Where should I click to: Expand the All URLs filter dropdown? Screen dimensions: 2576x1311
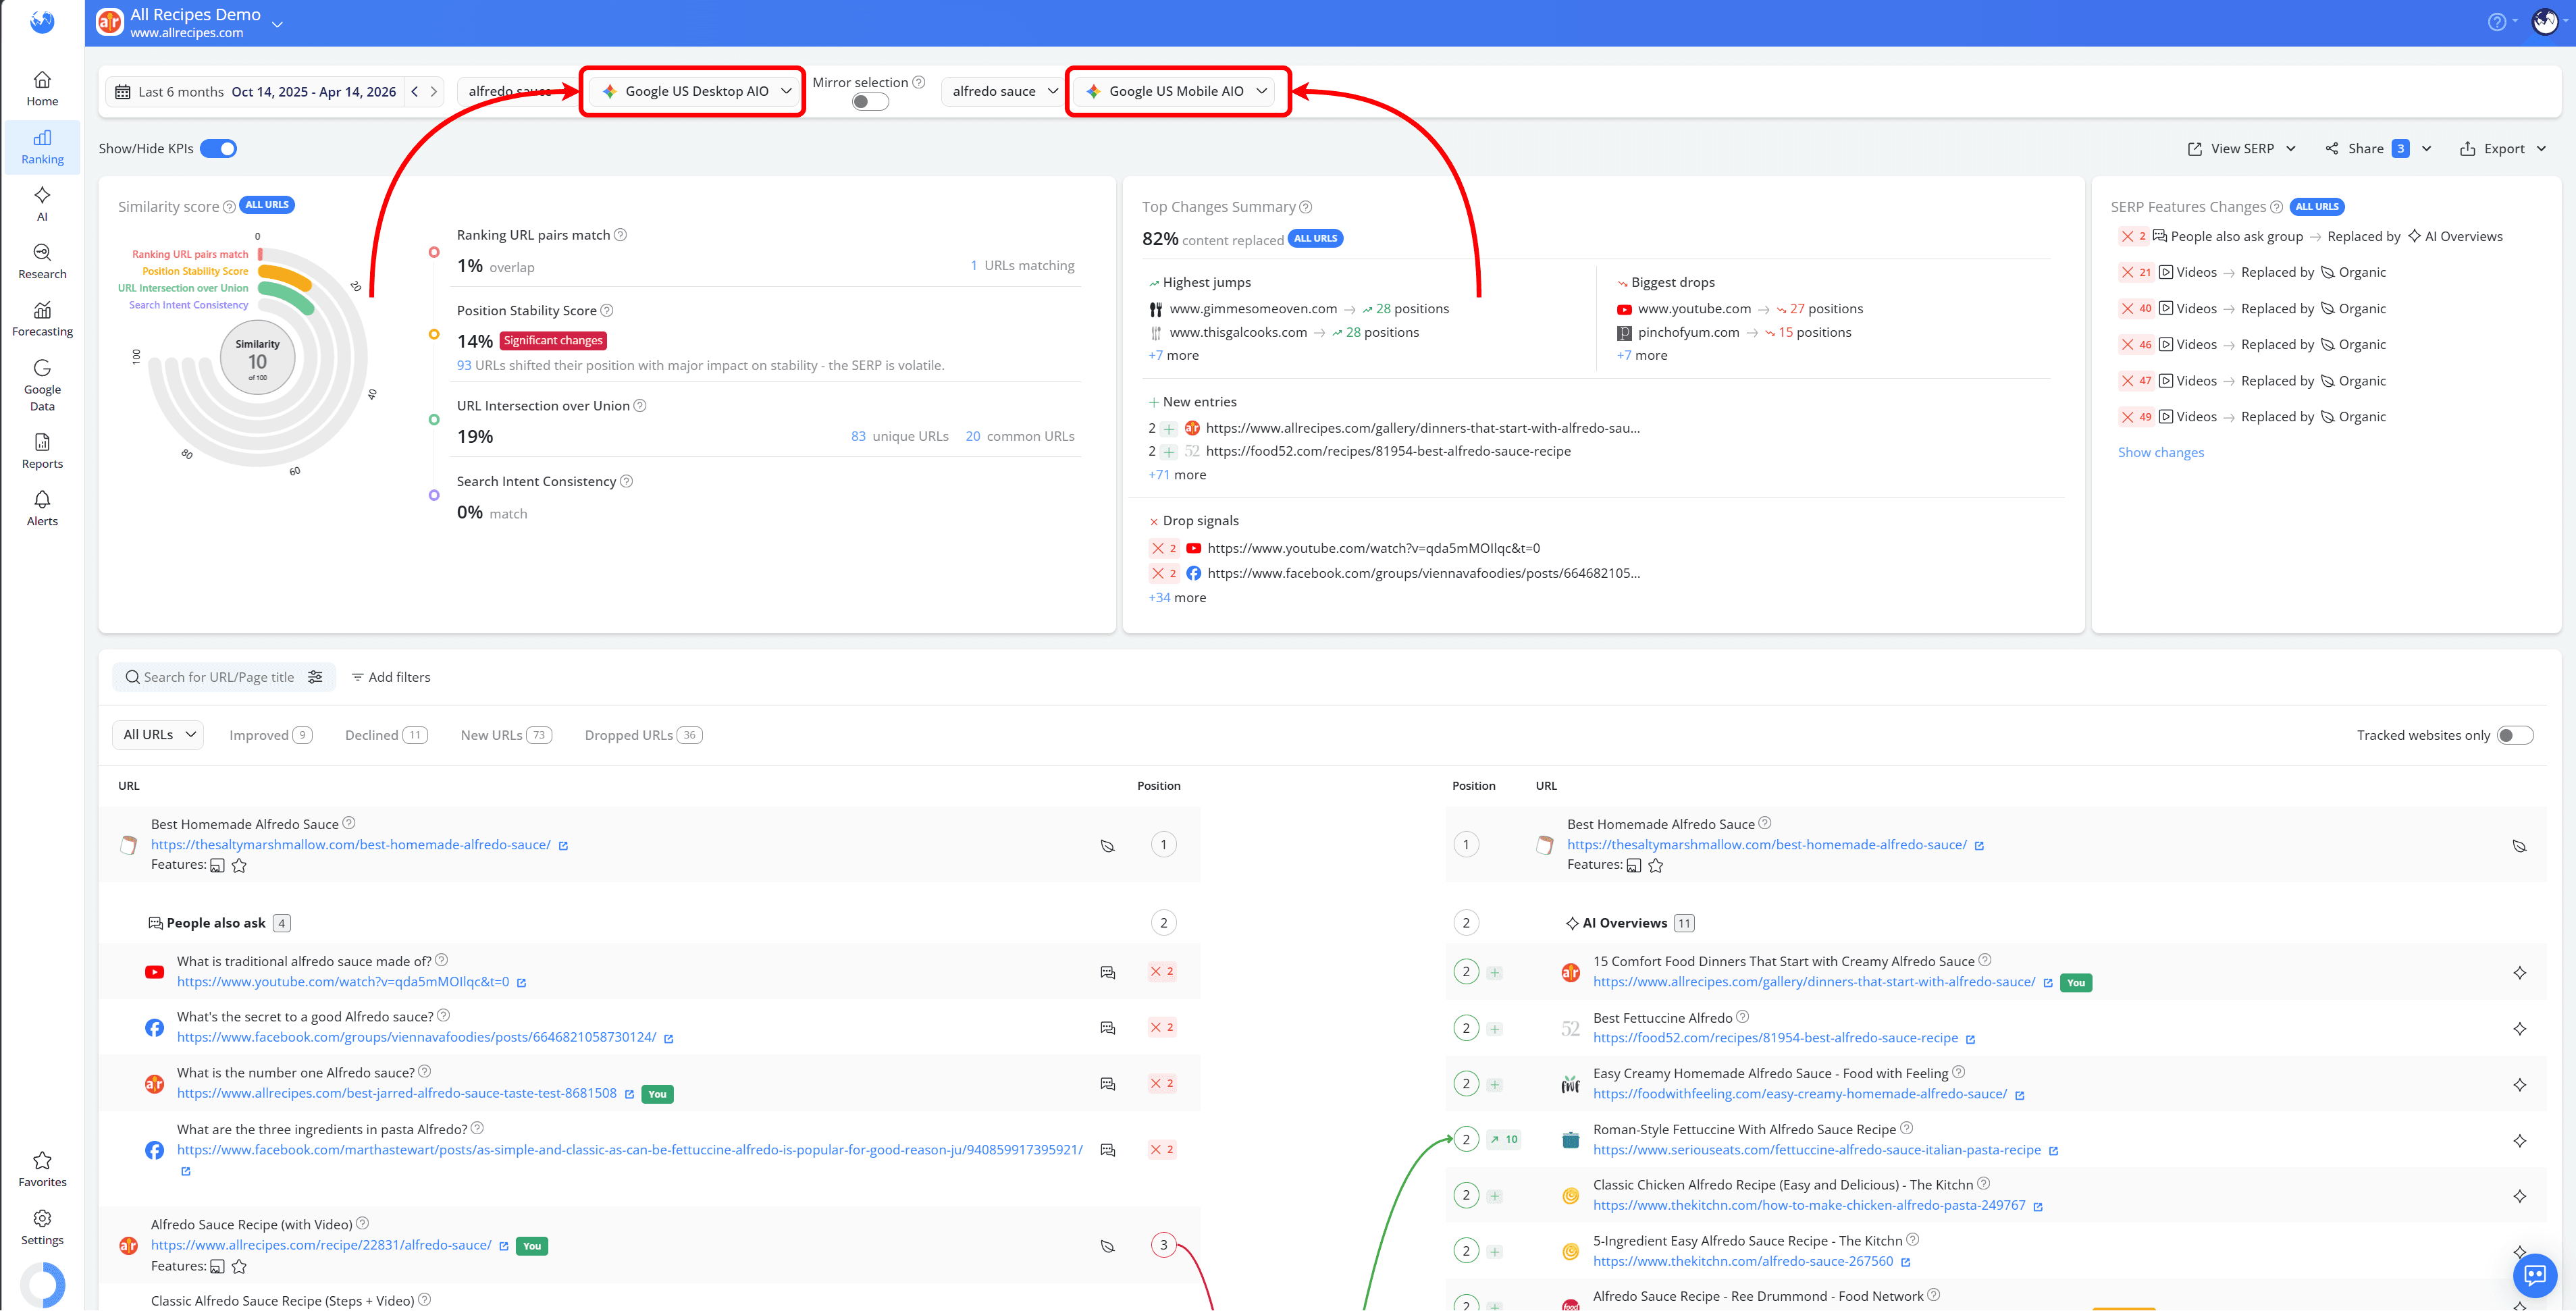pos(157,735)
